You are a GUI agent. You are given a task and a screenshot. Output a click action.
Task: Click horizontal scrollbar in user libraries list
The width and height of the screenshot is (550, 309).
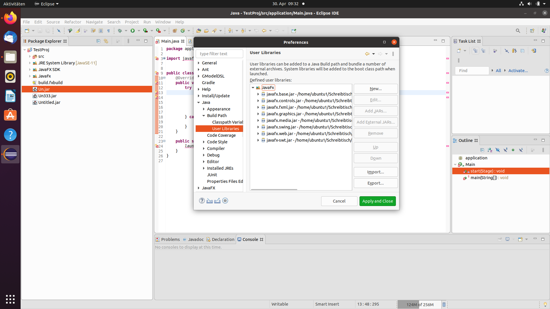point(274,189)
